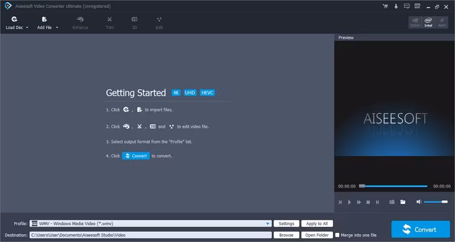Play the preview video
The width and height of the screenshot is (455, 242).
pyautogui.click(x=349, y=202)
